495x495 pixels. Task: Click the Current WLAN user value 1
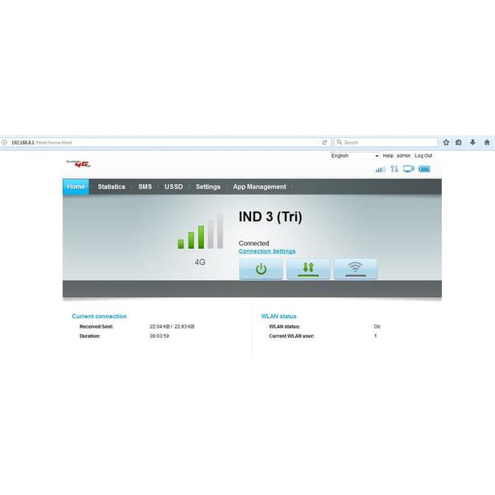(x=376, y=336)
